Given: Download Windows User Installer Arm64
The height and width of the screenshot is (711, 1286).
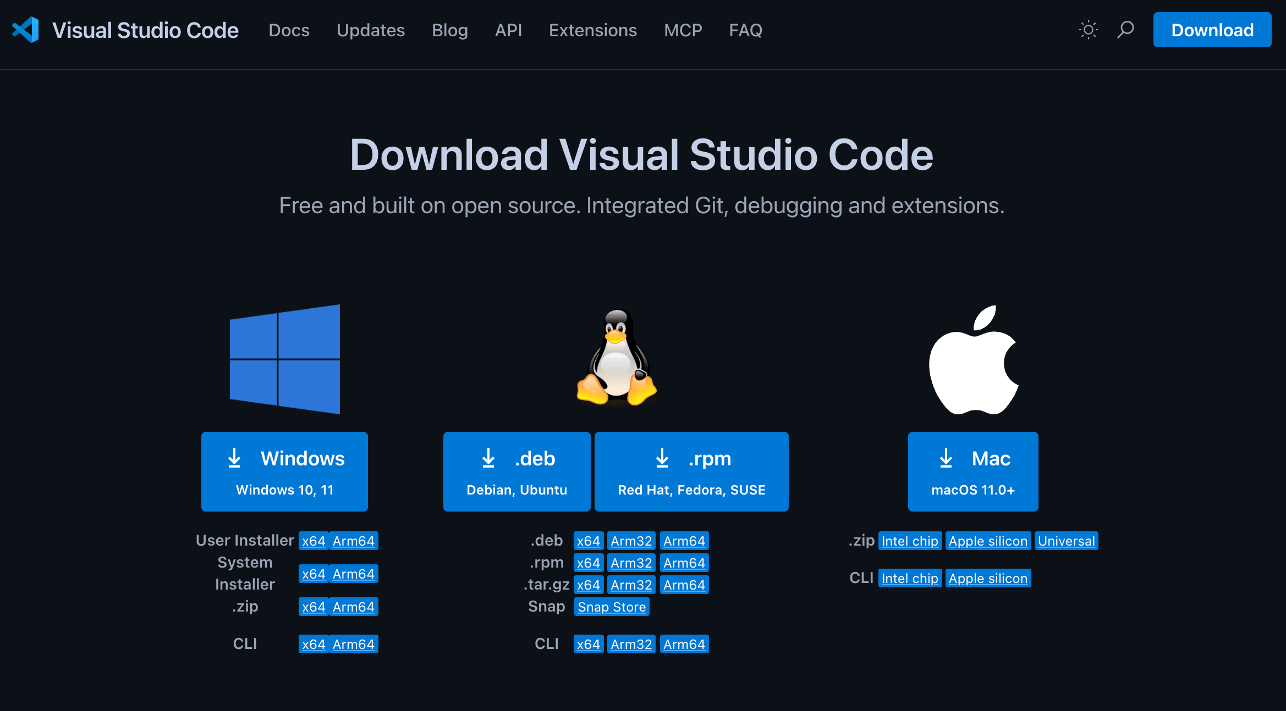Looking at the screenshot, I should pos(354,541).
